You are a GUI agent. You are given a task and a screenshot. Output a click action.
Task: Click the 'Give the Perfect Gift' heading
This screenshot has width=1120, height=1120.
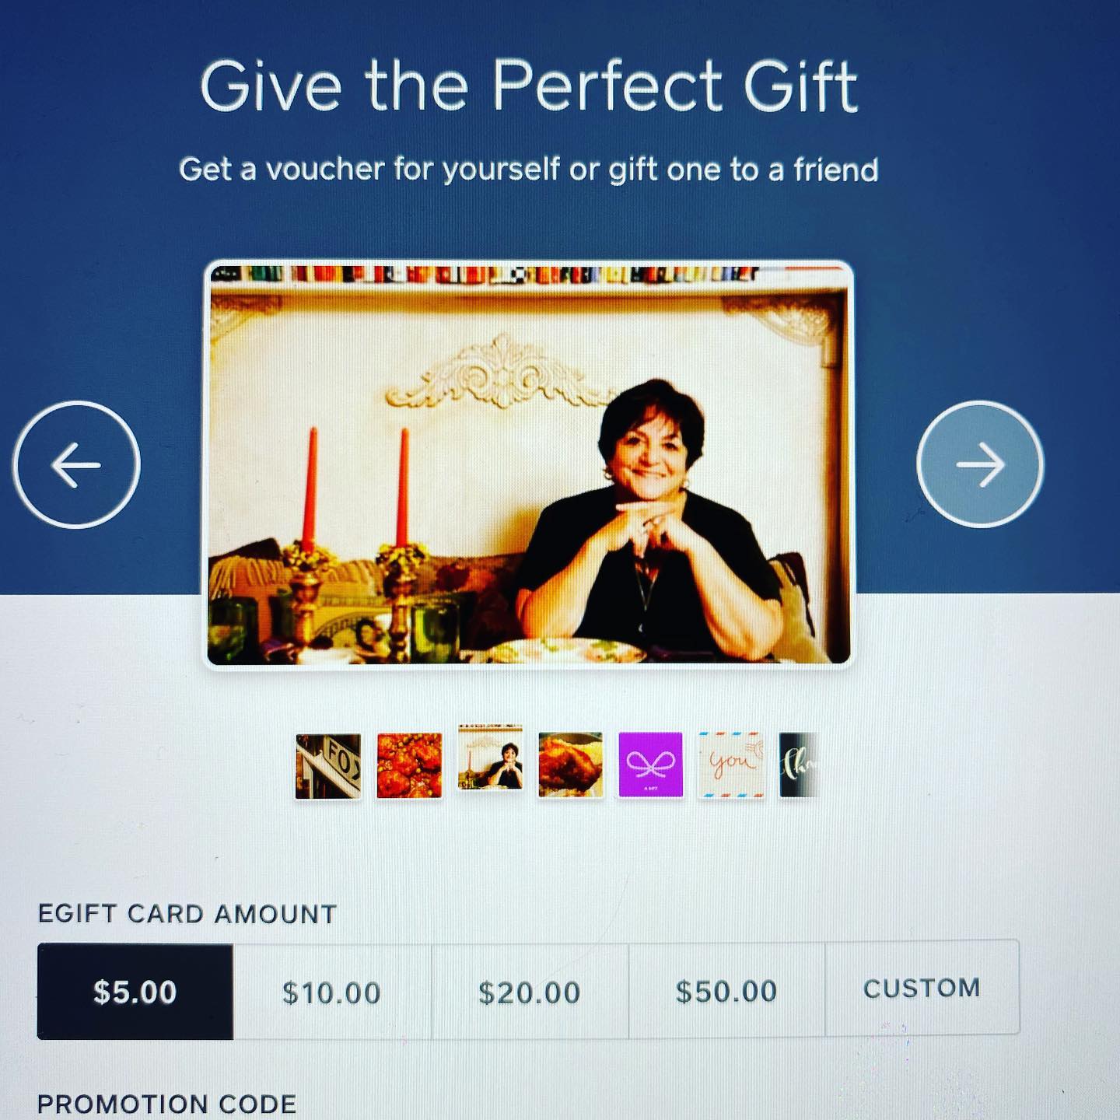[x=529, y=86]
